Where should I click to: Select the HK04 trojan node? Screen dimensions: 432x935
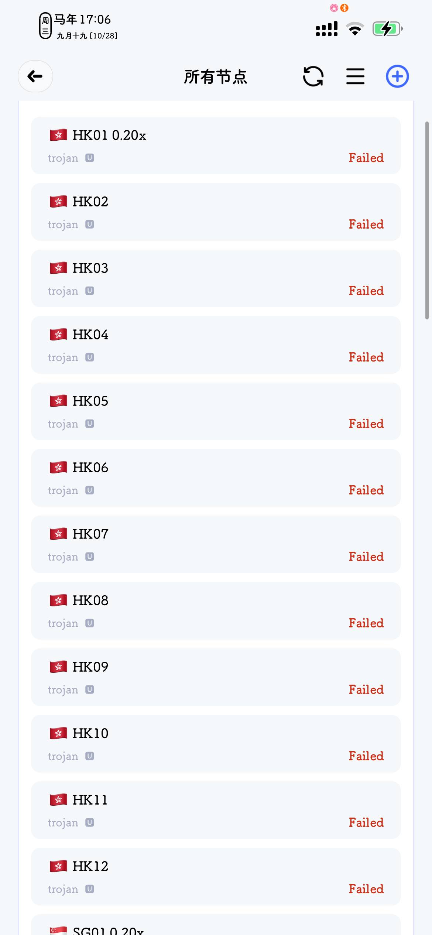pyautogui.click(x=216, y=345)
